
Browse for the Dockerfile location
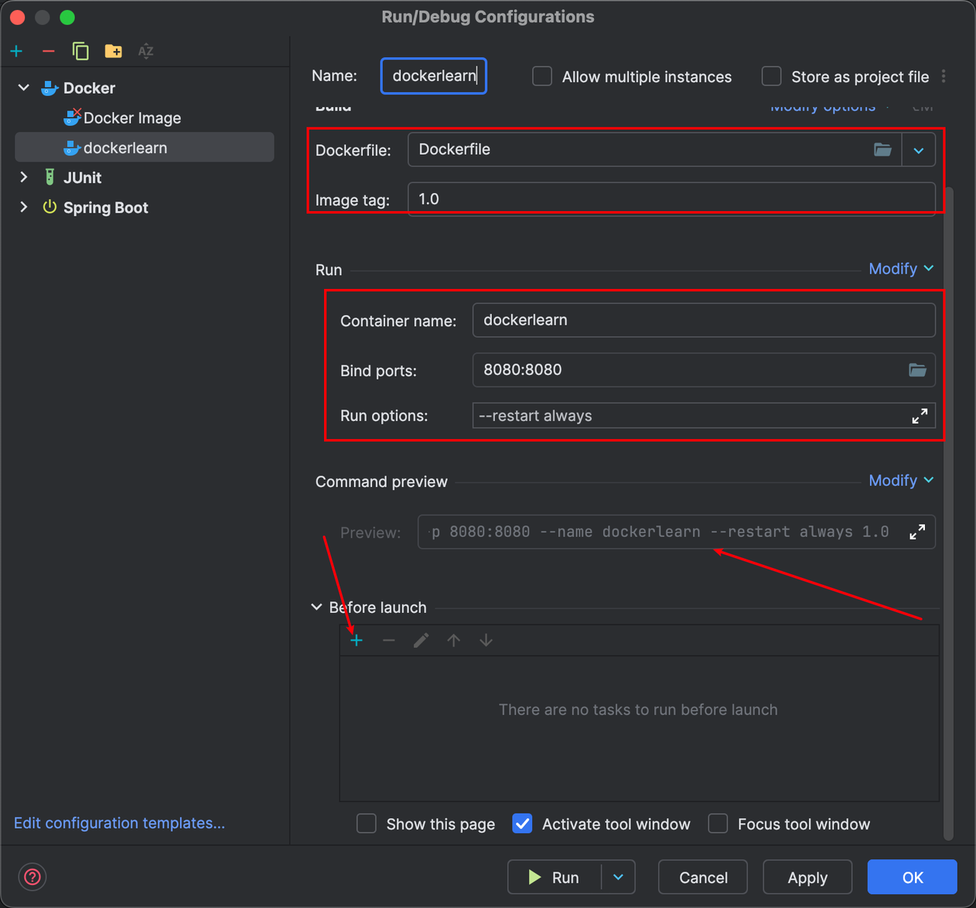882,149
